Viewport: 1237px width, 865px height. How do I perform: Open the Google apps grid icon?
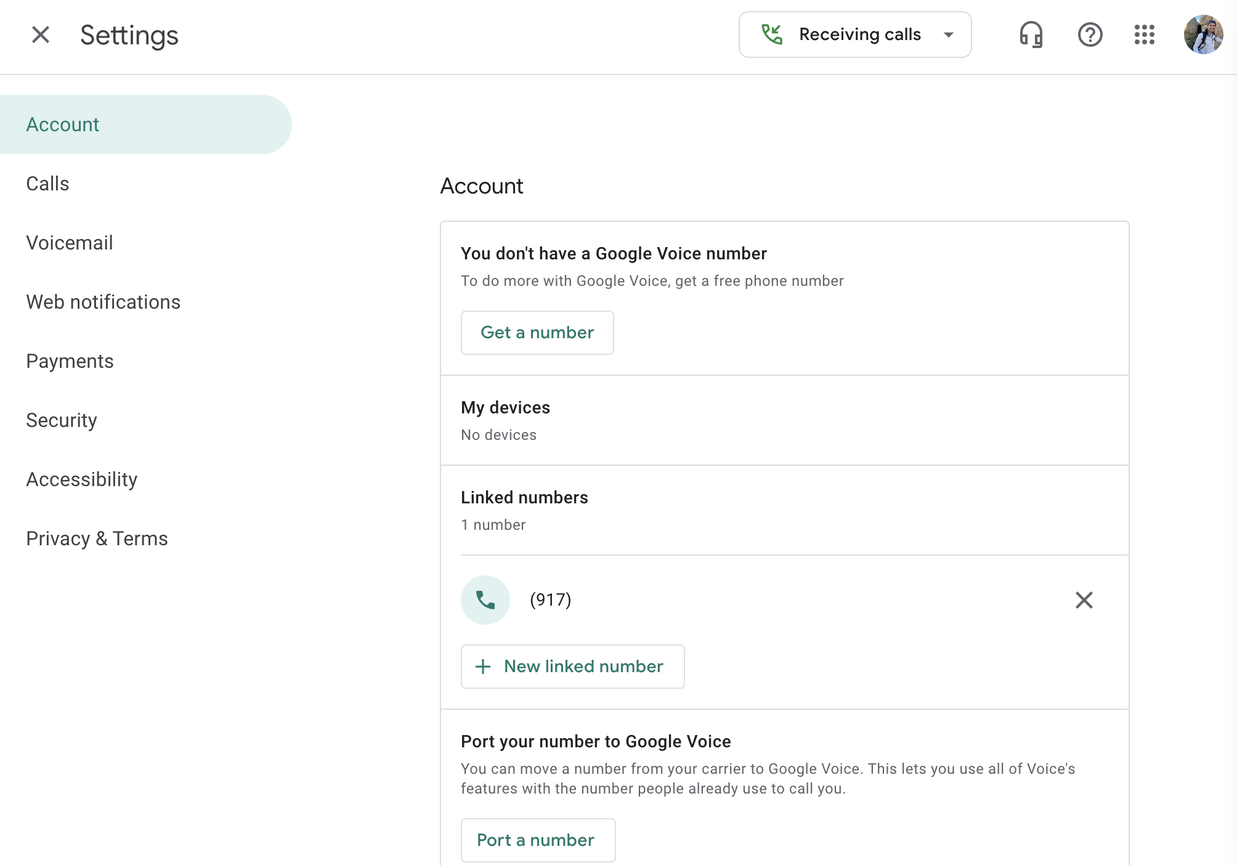click(1144, 35)
